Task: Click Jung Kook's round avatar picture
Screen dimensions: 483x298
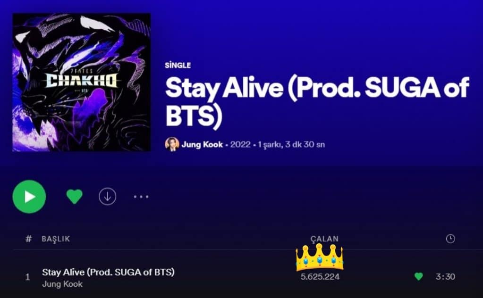Action: tap(172, 144)
